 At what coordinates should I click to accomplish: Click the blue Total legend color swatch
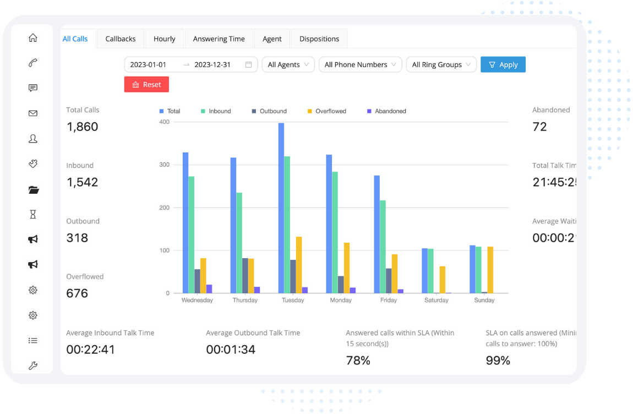pos(162,111)
